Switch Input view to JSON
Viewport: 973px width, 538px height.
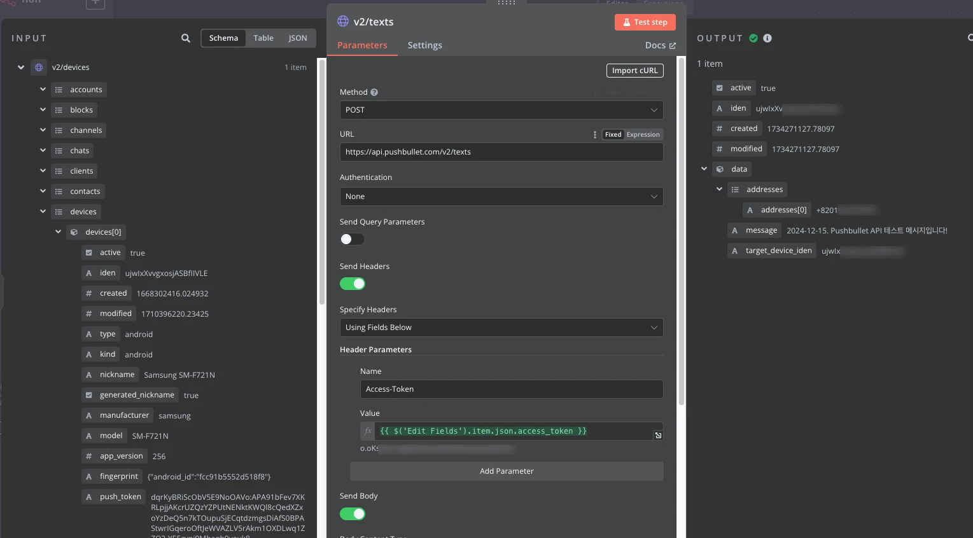pos(297,38)
